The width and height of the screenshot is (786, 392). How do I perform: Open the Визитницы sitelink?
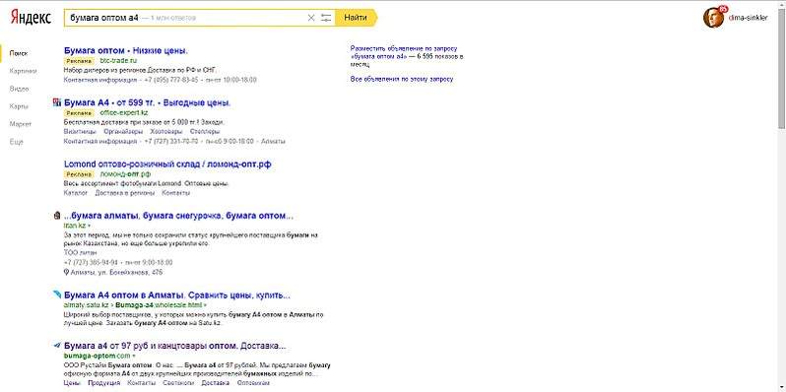pos(80,131)
